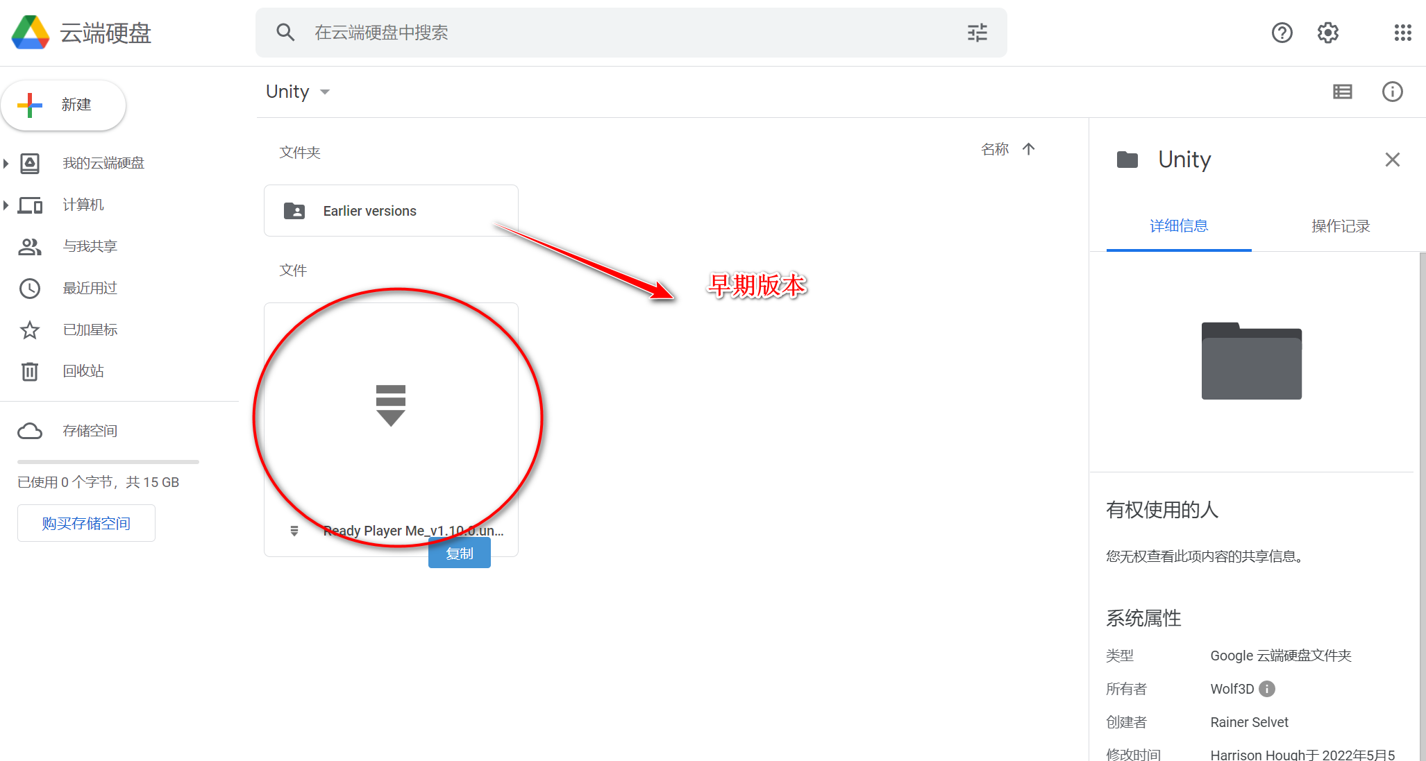Screen dimensions: 1426x761
Task: Click the storage usage progress bar
Action: [108, 461]
